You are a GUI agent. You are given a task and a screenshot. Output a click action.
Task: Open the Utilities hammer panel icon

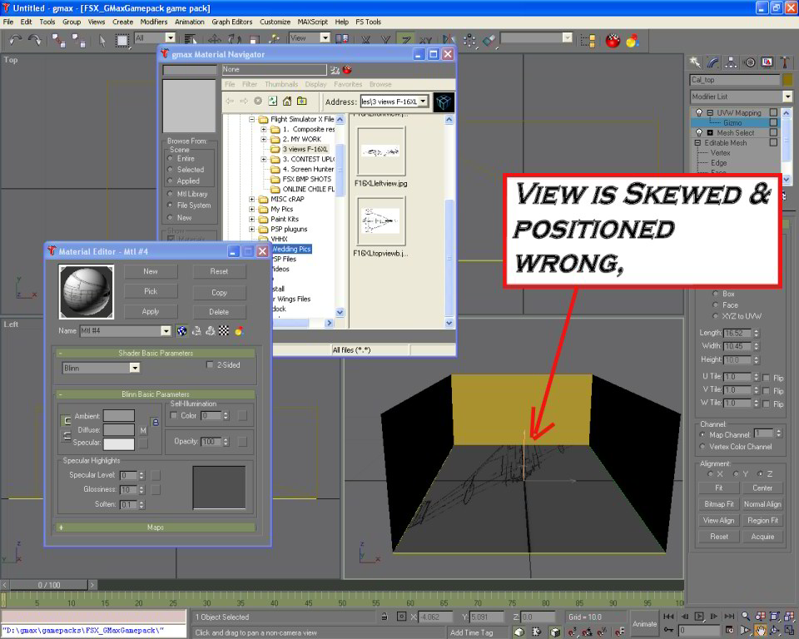[785, 62]
